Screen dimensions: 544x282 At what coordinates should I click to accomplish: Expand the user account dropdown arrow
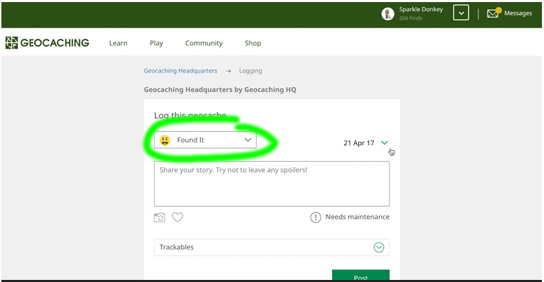click(460, 14)
